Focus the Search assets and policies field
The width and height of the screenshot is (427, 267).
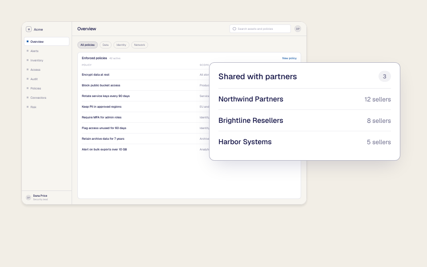coord(260,28)
